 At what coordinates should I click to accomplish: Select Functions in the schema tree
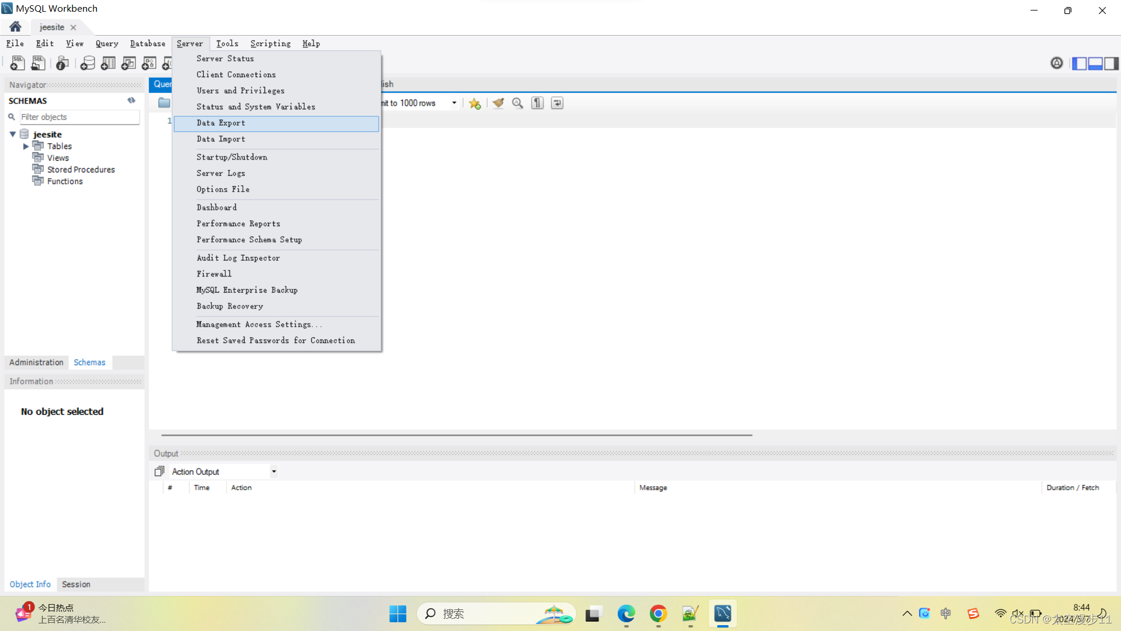click(x=65, y=181)
